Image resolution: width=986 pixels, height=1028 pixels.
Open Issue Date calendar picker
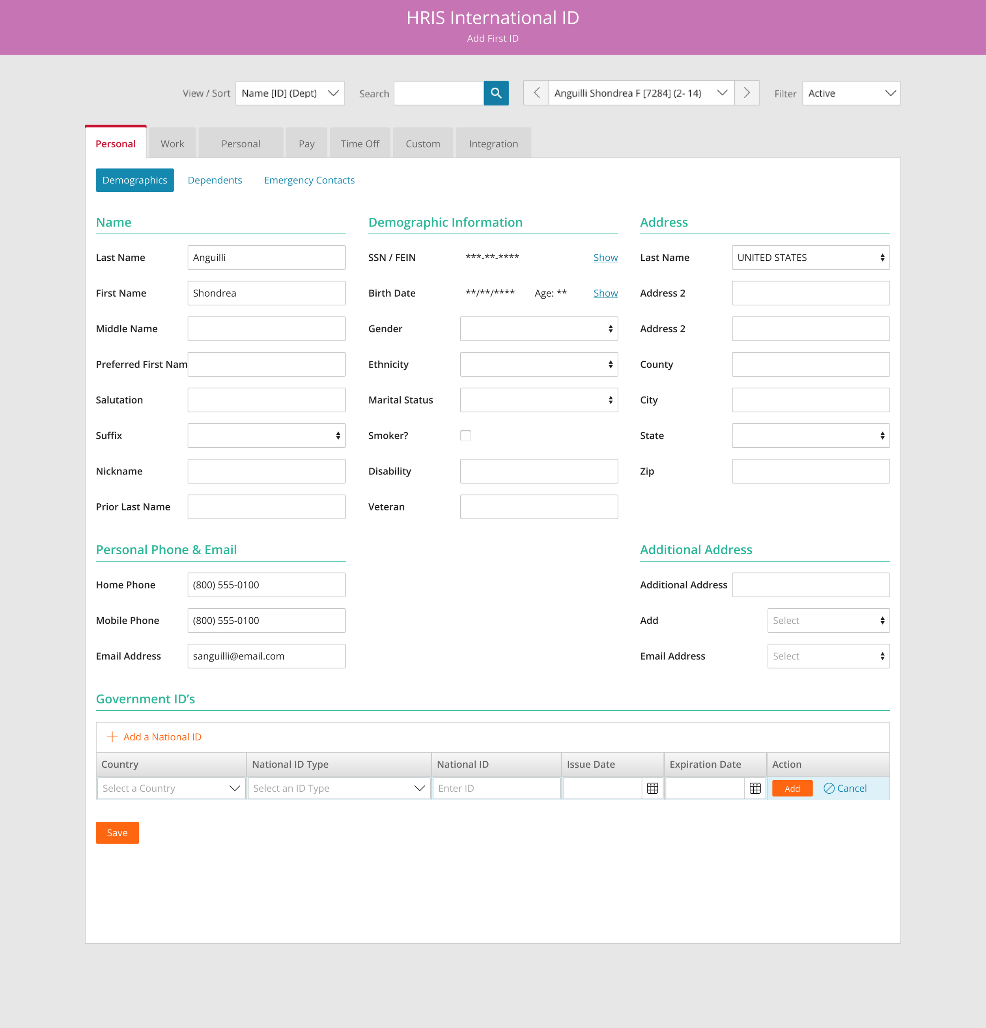coord(652,788)
